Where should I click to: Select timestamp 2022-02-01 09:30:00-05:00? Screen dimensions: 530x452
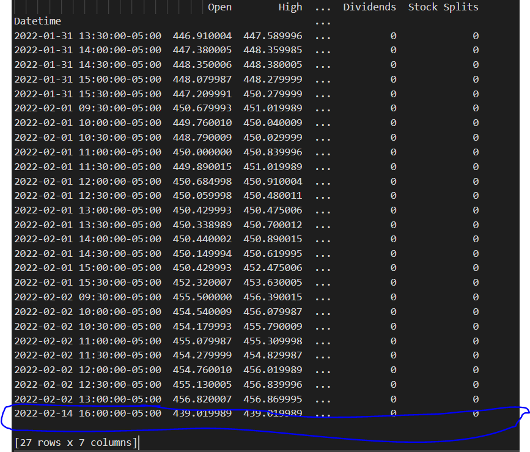88,108
